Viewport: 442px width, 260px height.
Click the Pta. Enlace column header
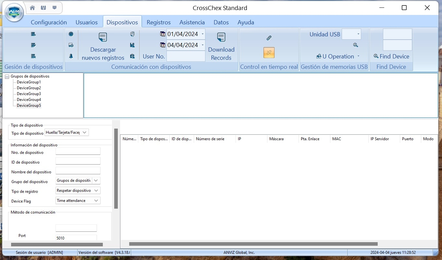314,139
